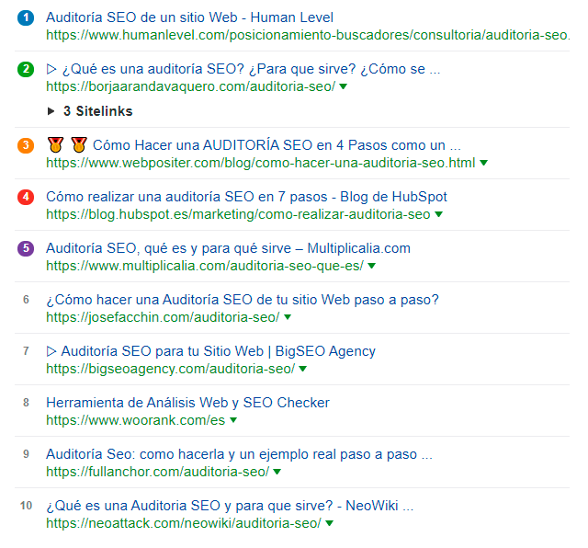Click the fullanchor.com/auditoria-seo/ URL
This screenshot has height=548, width=588.
click(157, 472)
